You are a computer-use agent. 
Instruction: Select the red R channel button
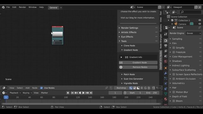click(142, 88)
